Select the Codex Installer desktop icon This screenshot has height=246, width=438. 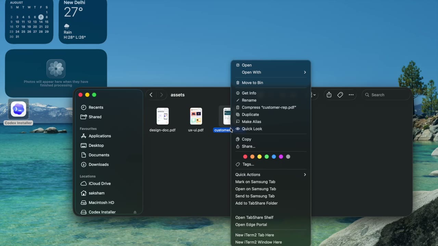18,113
